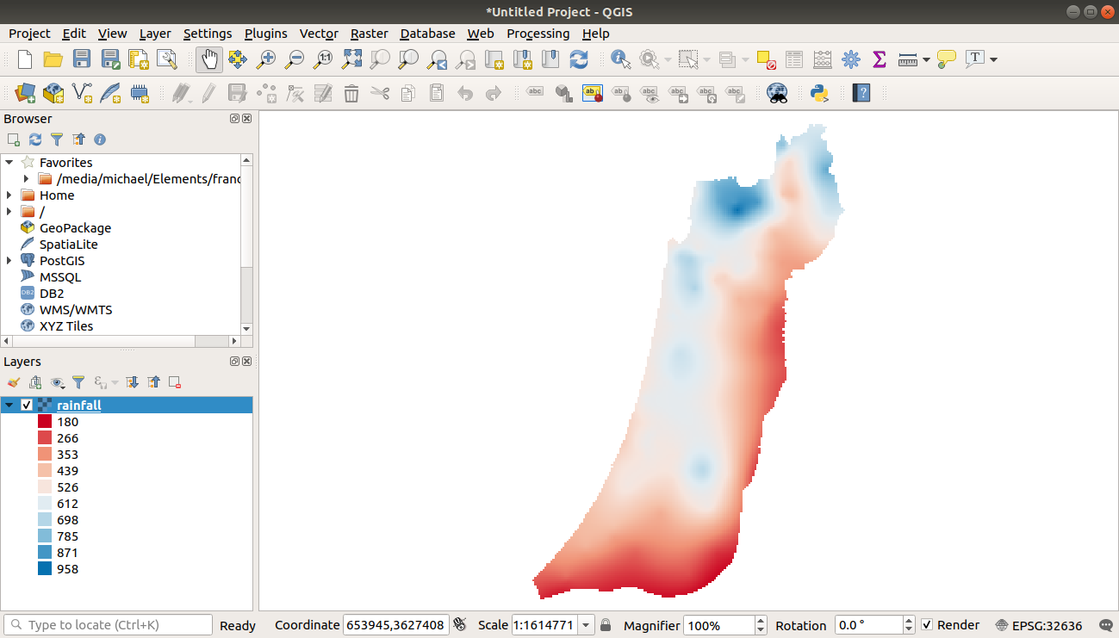
Task: Select the rainfall layer name
Action: (x=79, y=406)
